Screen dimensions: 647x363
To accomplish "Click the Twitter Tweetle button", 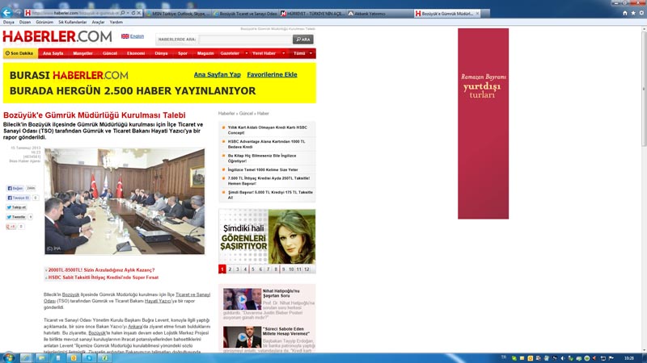I will pyautogui.click(x=16, y=217).
